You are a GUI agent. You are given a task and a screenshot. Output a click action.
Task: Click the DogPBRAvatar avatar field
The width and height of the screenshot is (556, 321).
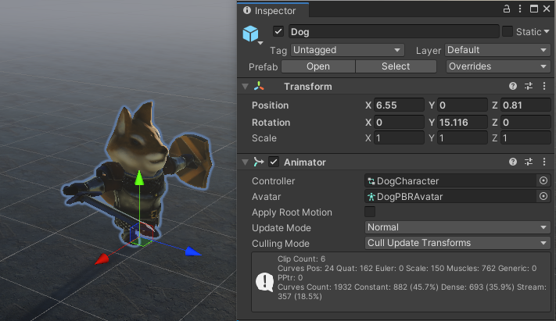[450, 196]
